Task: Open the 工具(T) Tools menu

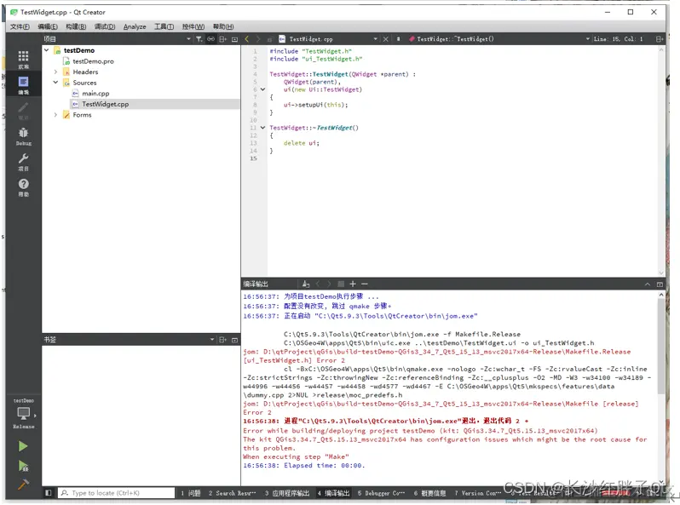Action: point(164,26)
